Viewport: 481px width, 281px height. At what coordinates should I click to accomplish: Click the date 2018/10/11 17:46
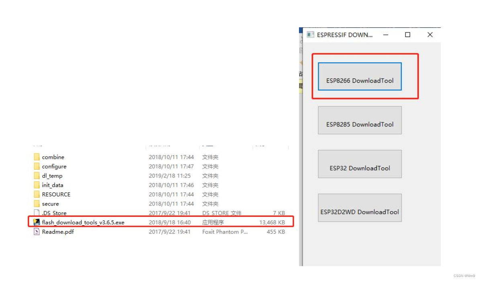171,185
